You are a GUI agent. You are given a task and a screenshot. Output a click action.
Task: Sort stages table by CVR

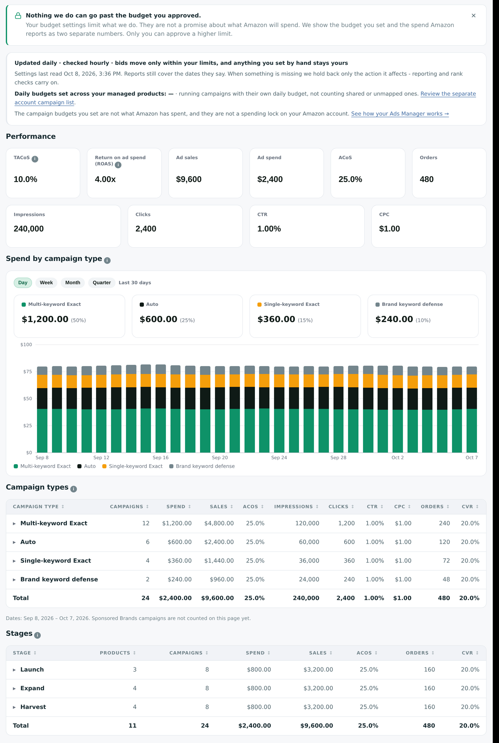tap(470, 653)
